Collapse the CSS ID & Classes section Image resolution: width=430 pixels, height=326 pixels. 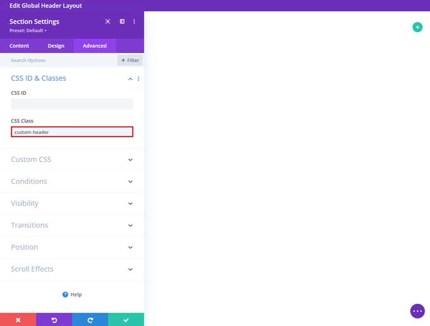pos(130,79)
